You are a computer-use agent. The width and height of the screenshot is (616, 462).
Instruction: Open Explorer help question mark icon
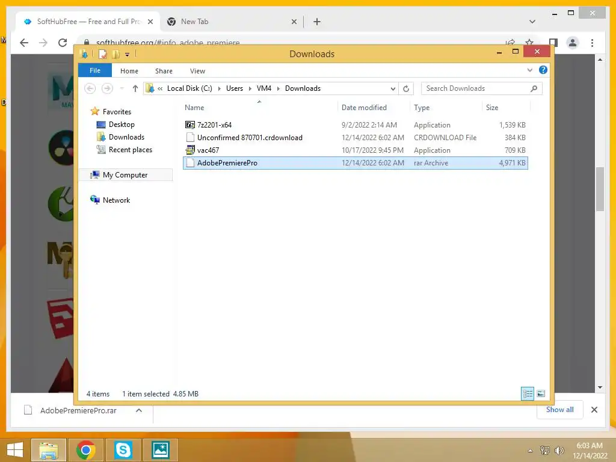click(x=543, y=70)
